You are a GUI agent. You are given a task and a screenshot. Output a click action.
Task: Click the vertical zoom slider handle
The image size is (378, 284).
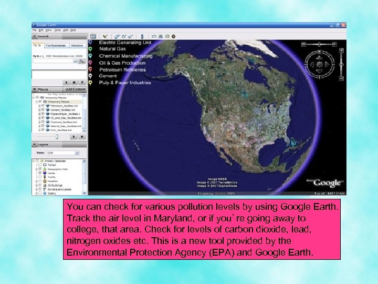pos(341,65)
